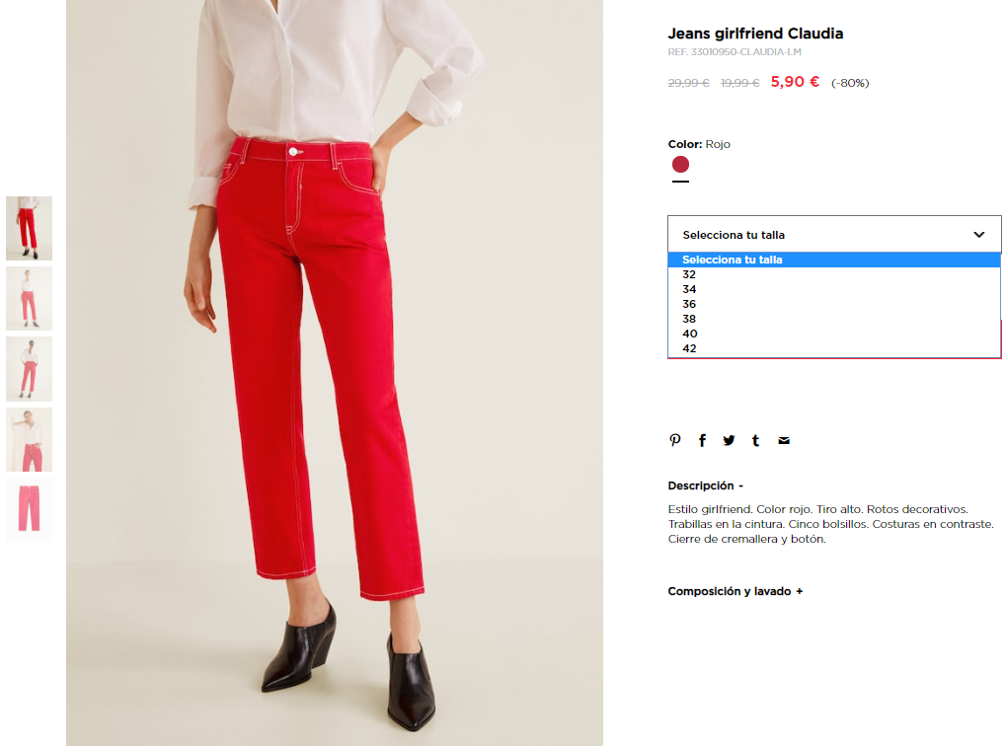Share the product on Tumblr
The height and width of the screenshot is (746, 1005).
coord(755,440)
